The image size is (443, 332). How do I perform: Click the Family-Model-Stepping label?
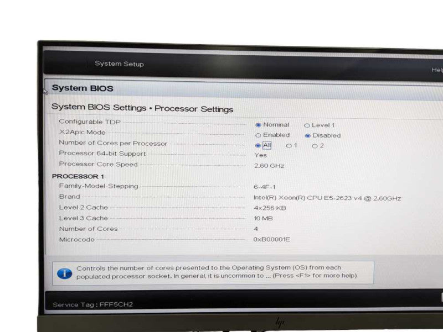pyautogui.click(x=99, y=186)
